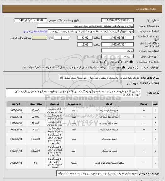Click کیسه پلاستیکی in row 5
The height and width of the screenshot is (181, 165).
pos(109,139)
